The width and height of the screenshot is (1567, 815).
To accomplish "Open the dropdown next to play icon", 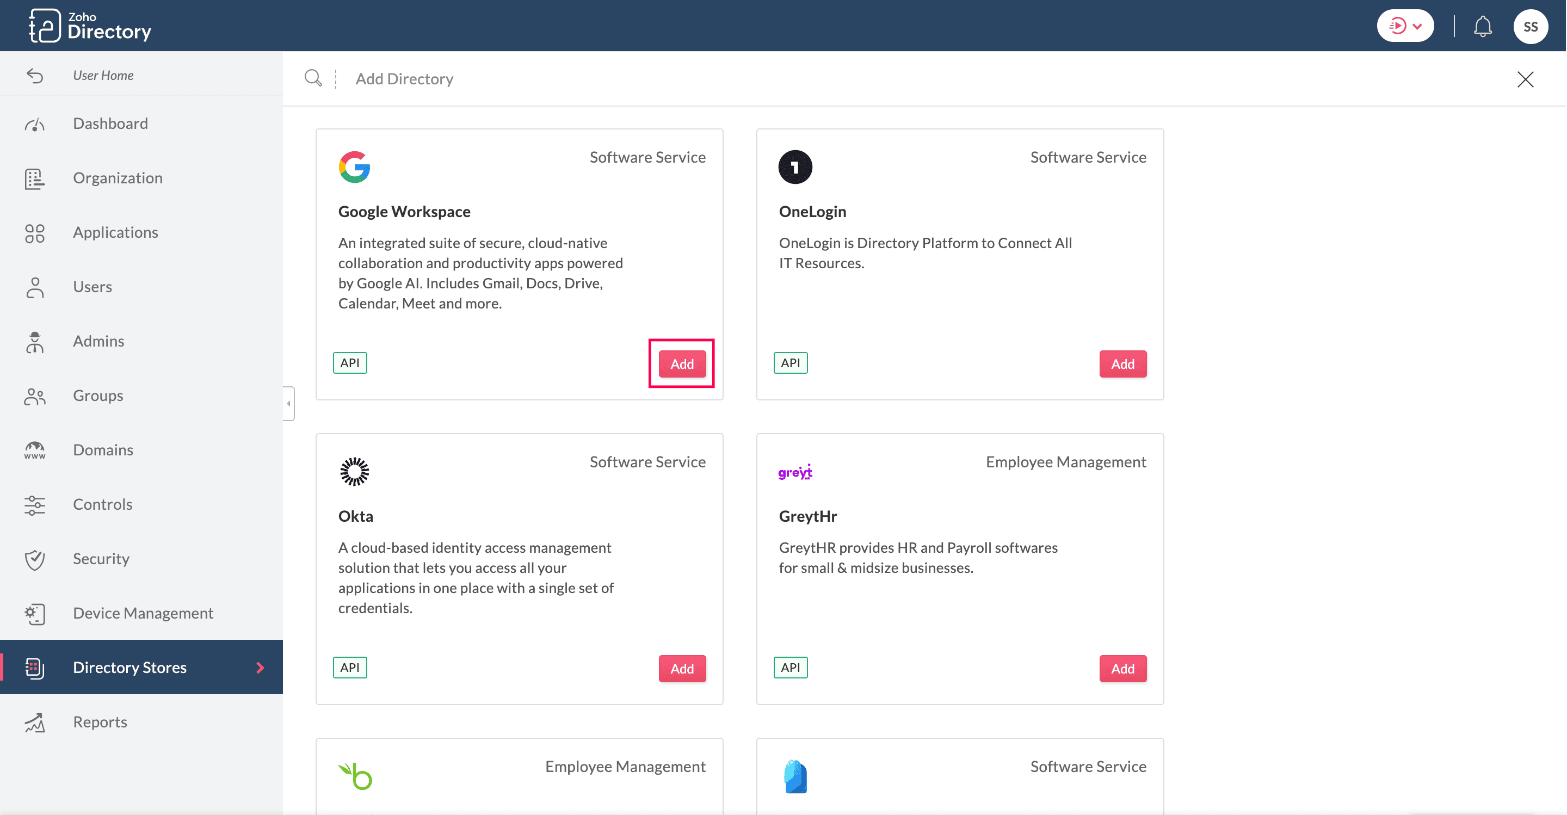I will tap(1417, 26).
